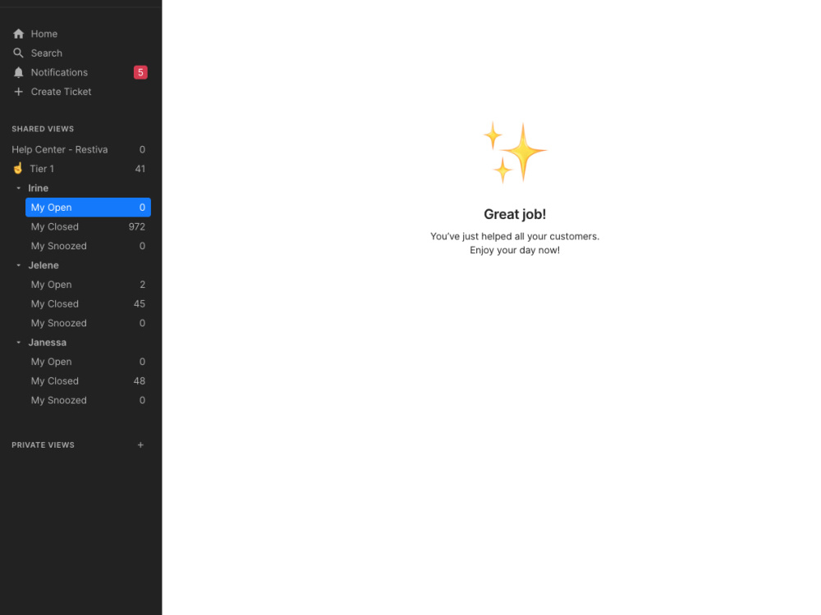Click the Create Ticket plus icon

coord(18,92)
